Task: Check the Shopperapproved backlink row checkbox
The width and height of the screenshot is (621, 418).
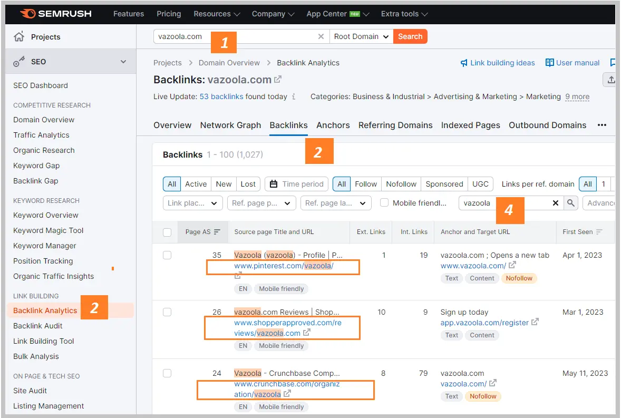Action: point(167,312)
